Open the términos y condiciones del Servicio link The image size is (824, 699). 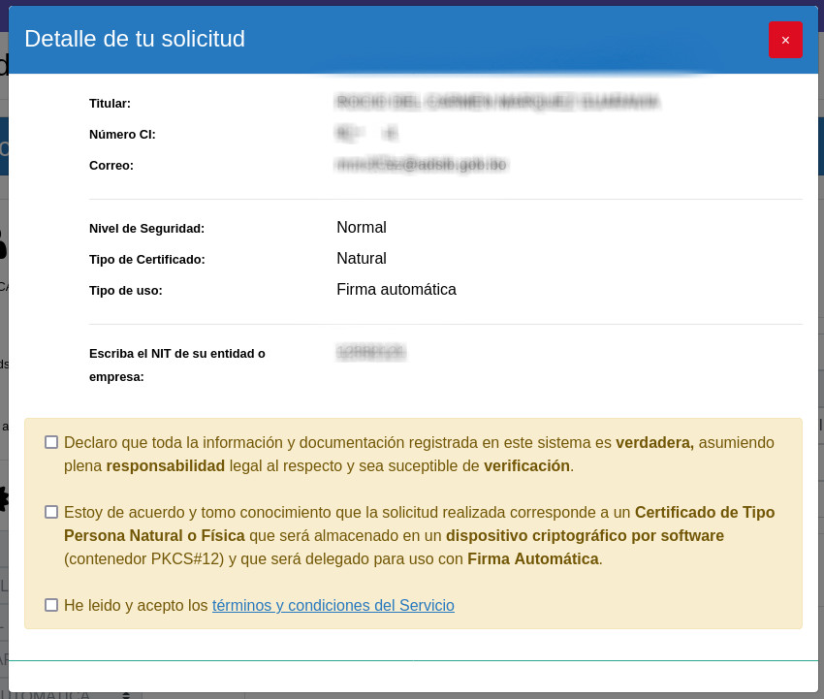point(333,606)
